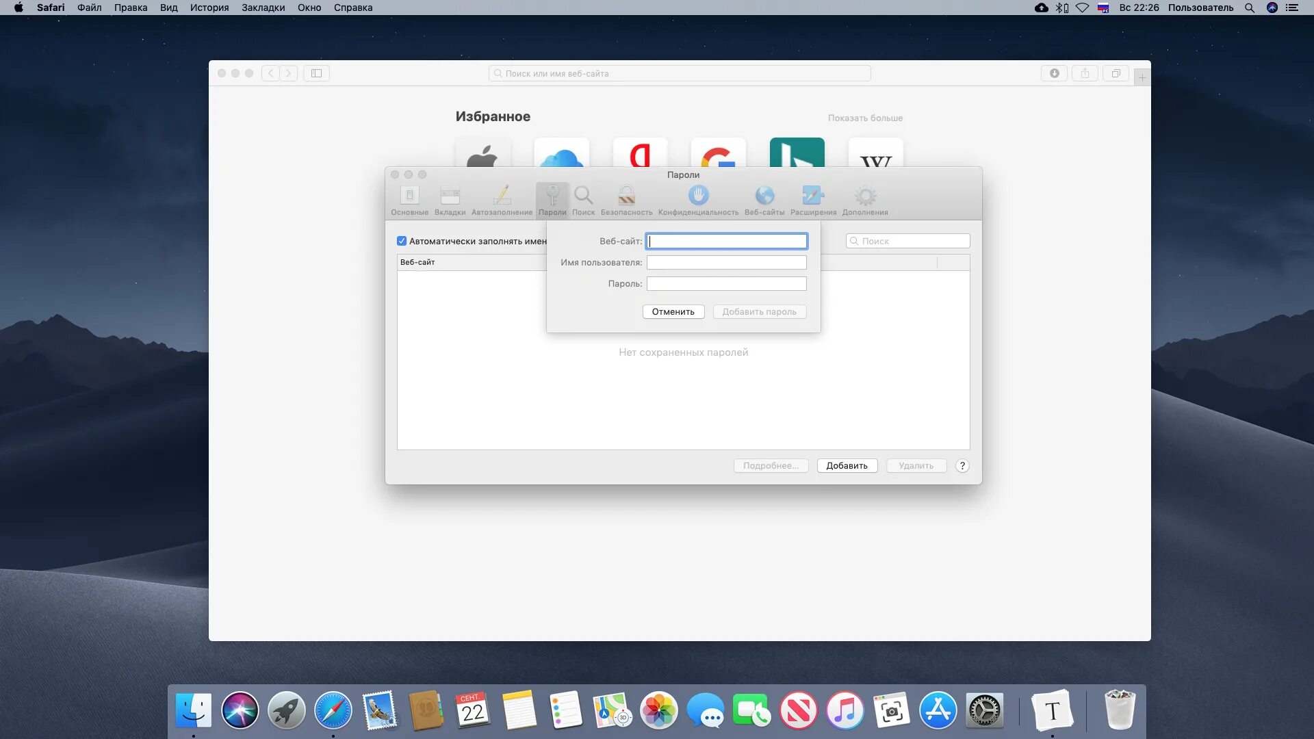
Task: Click the Добавить button below the list
Action: (847, 465)
